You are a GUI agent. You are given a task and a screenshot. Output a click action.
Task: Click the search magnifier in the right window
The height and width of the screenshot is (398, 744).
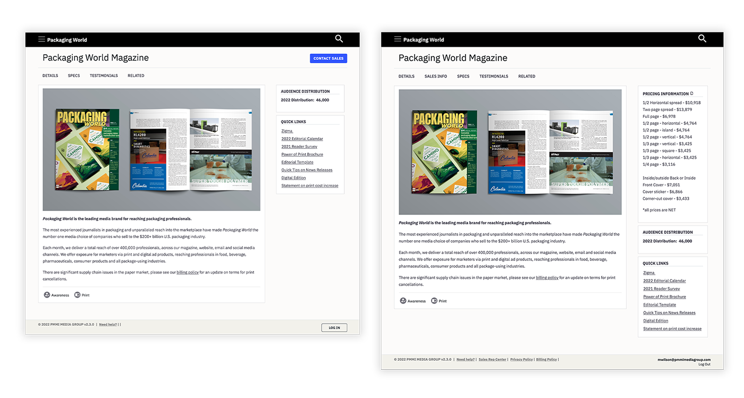tap(702, 38)
